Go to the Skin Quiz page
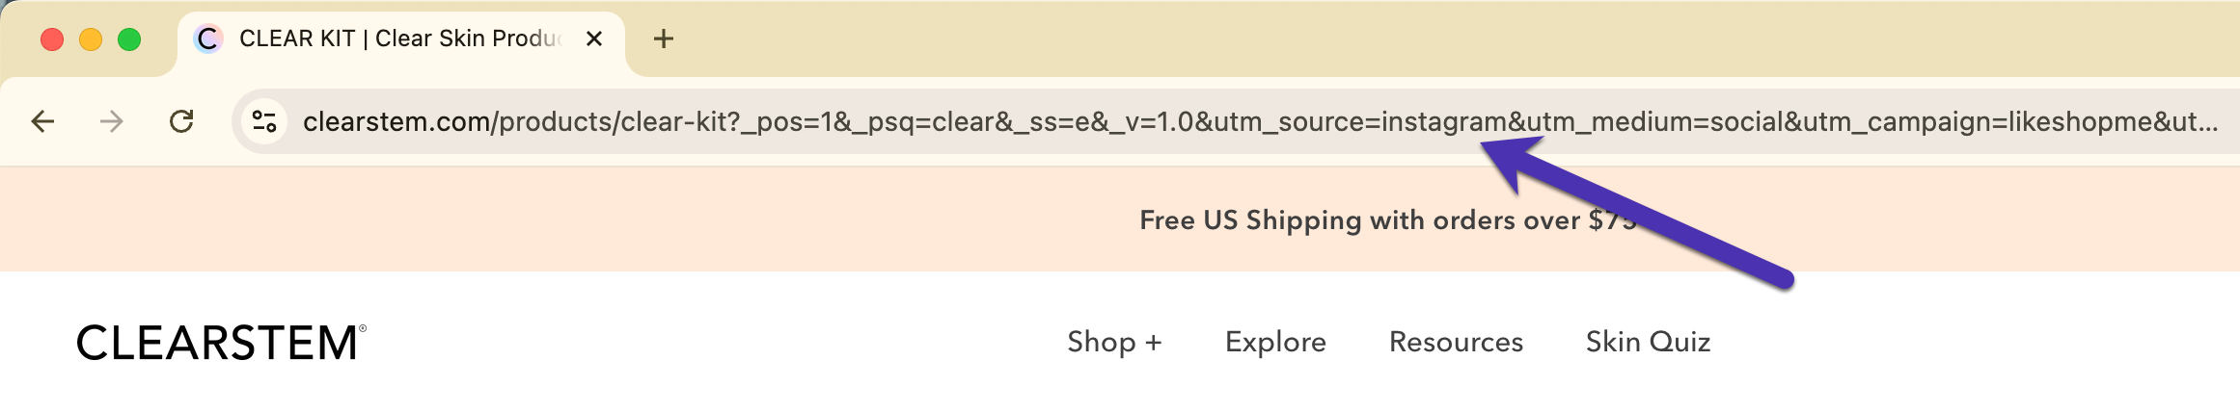2240x412 pixels. pyautogui.click(x=1648, y=342)
